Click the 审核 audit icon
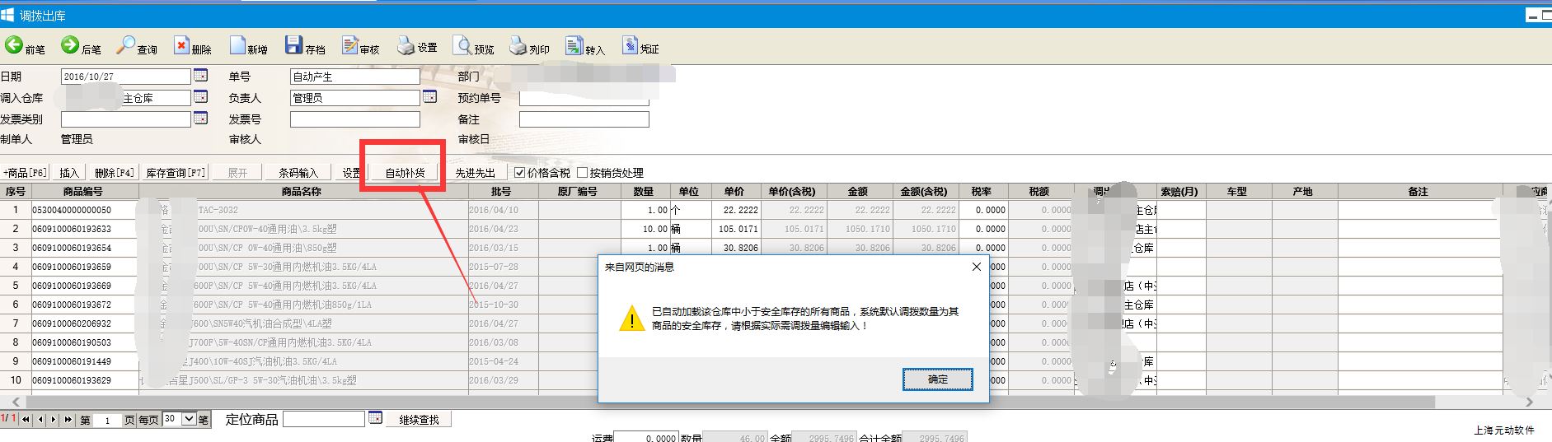The image size is (1552, 442). pyautogui.click(x=350, y=46)
